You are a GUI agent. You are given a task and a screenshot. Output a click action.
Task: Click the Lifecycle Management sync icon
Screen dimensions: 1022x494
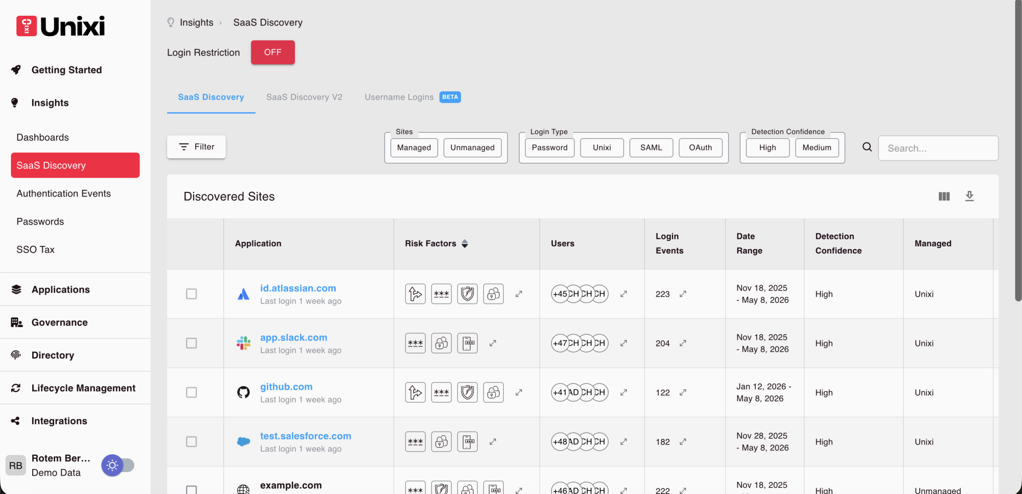tap(16, 388)
